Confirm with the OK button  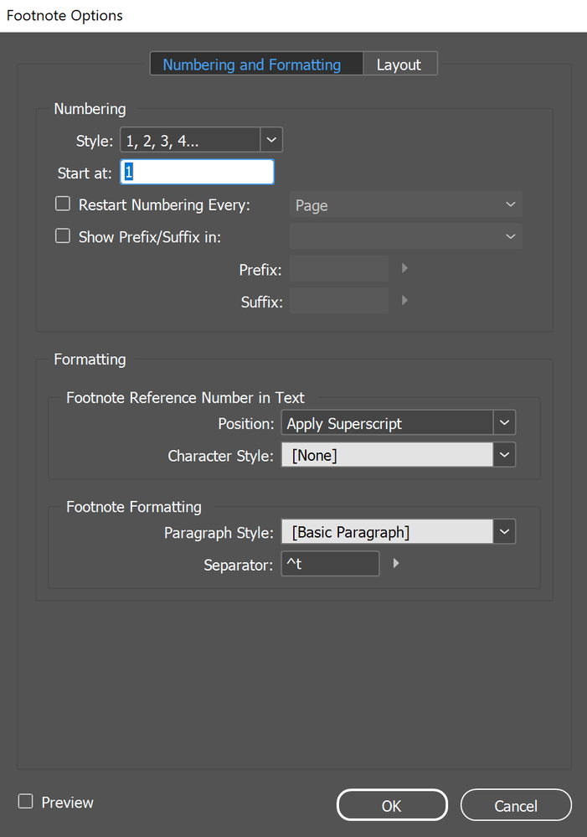point(392,805)
